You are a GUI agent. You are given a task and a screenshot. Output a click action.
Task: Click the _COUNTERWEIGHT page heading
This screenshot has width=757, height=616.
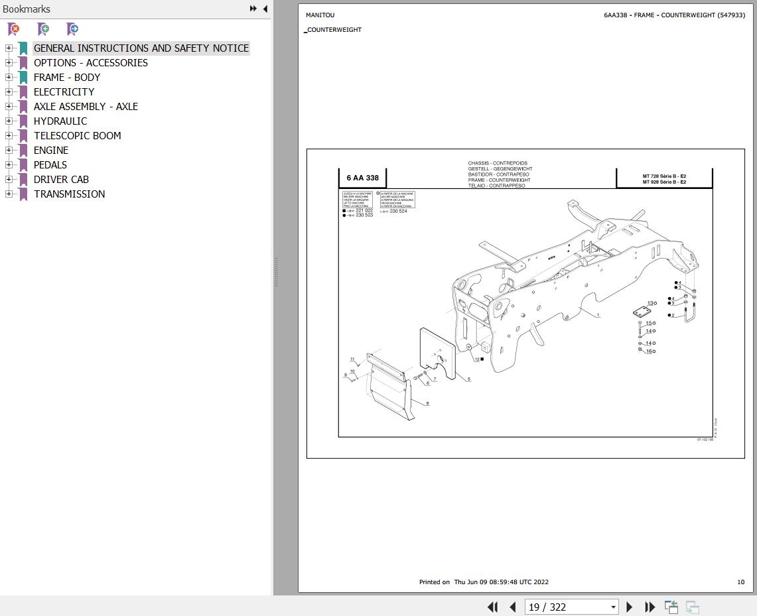(x=332, y=29)
